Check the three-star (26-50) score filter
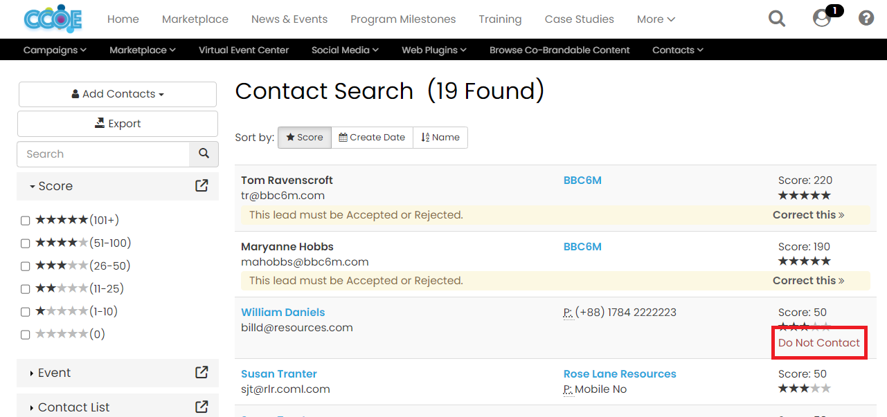887x417 pixels. pyautogui.click(x=26, y=266)
